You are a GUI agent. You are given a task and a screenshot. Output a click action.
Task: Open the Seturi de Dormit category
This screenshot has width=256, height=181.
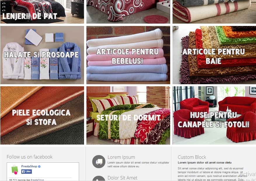128,115
